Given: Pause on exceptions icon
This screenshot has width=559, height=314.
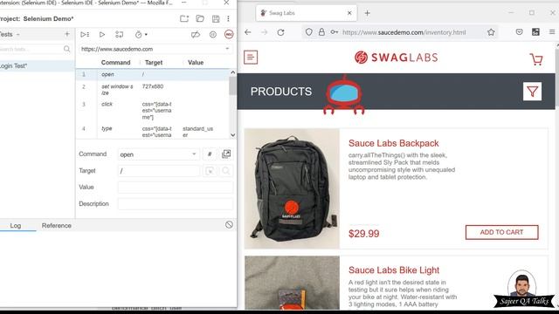Looking at the screenshot, I should [213, 35].
